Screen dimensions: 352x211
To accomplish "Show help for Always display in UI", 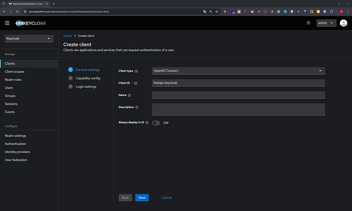I will tap(147, 123).
